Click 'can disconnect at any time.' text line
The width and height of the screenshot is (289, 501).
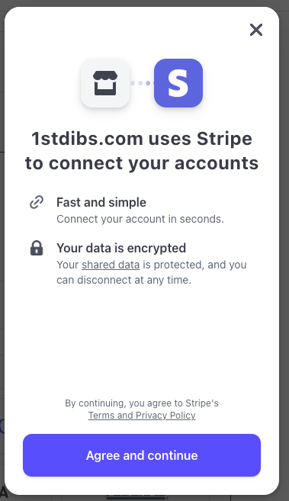124,280
